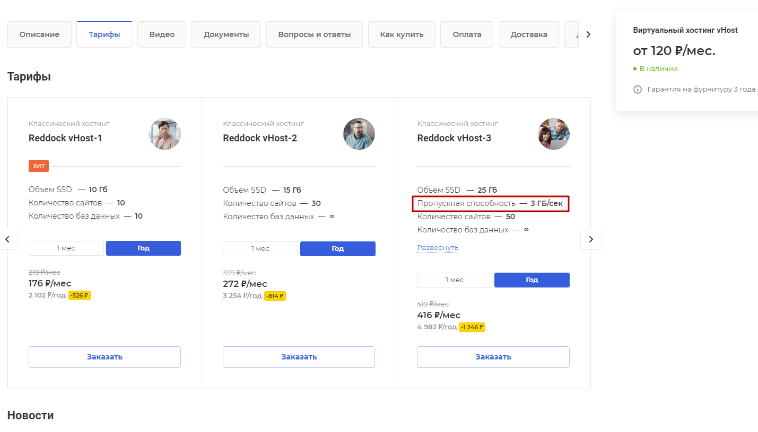
Task: Go to Вопросы и ответы tab
Action: 315,34
